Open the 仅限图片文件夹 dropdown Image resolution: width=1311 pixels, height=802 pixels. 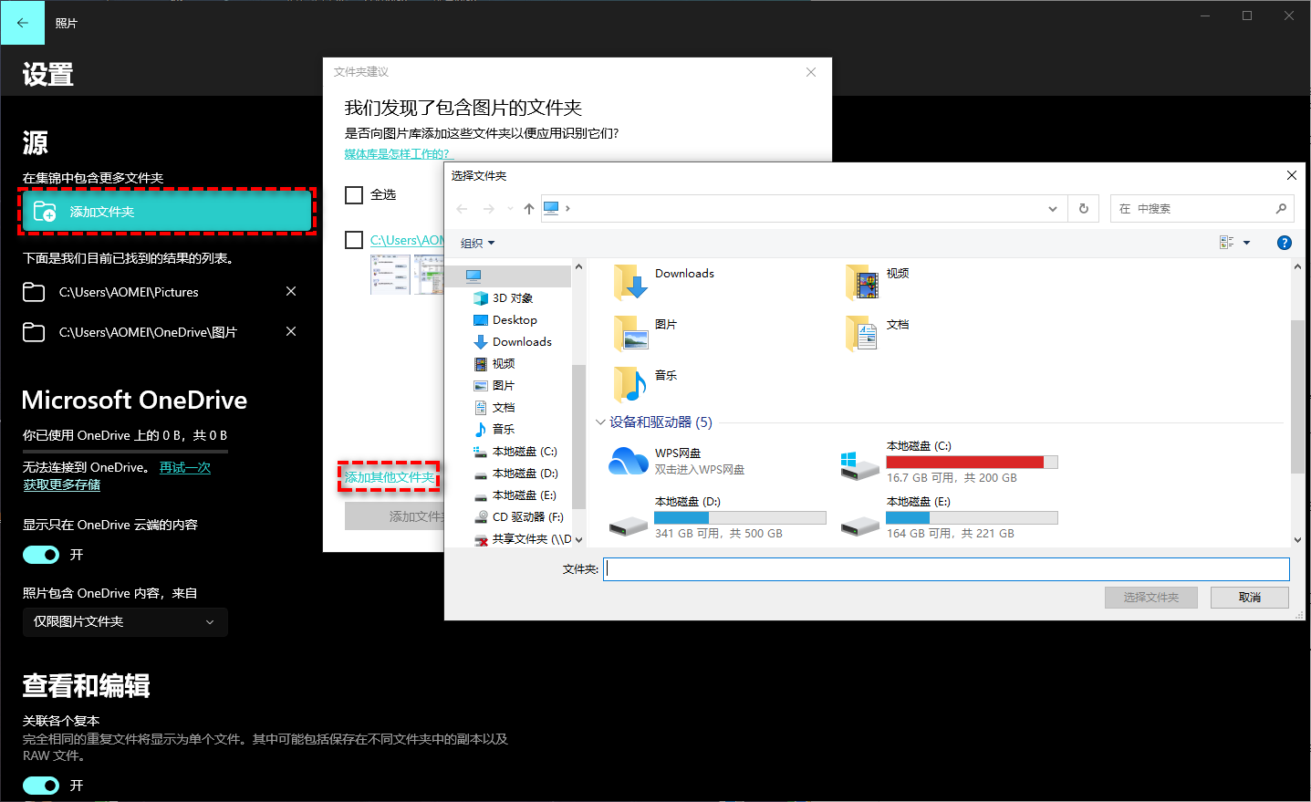pos(125,622)
